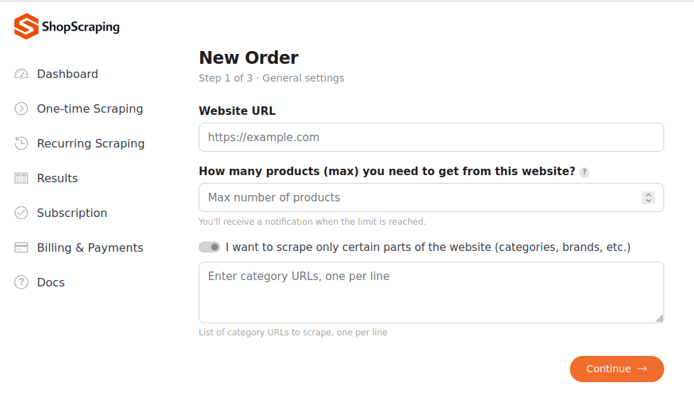Click the Subscription checkmark icon
Viewport: 694px width, 402px height.
(x=21, y=213)
